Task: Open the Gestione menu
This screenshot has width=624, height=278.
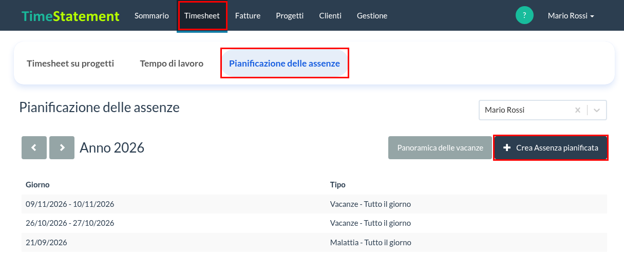Action: click(x=372, y=16)
